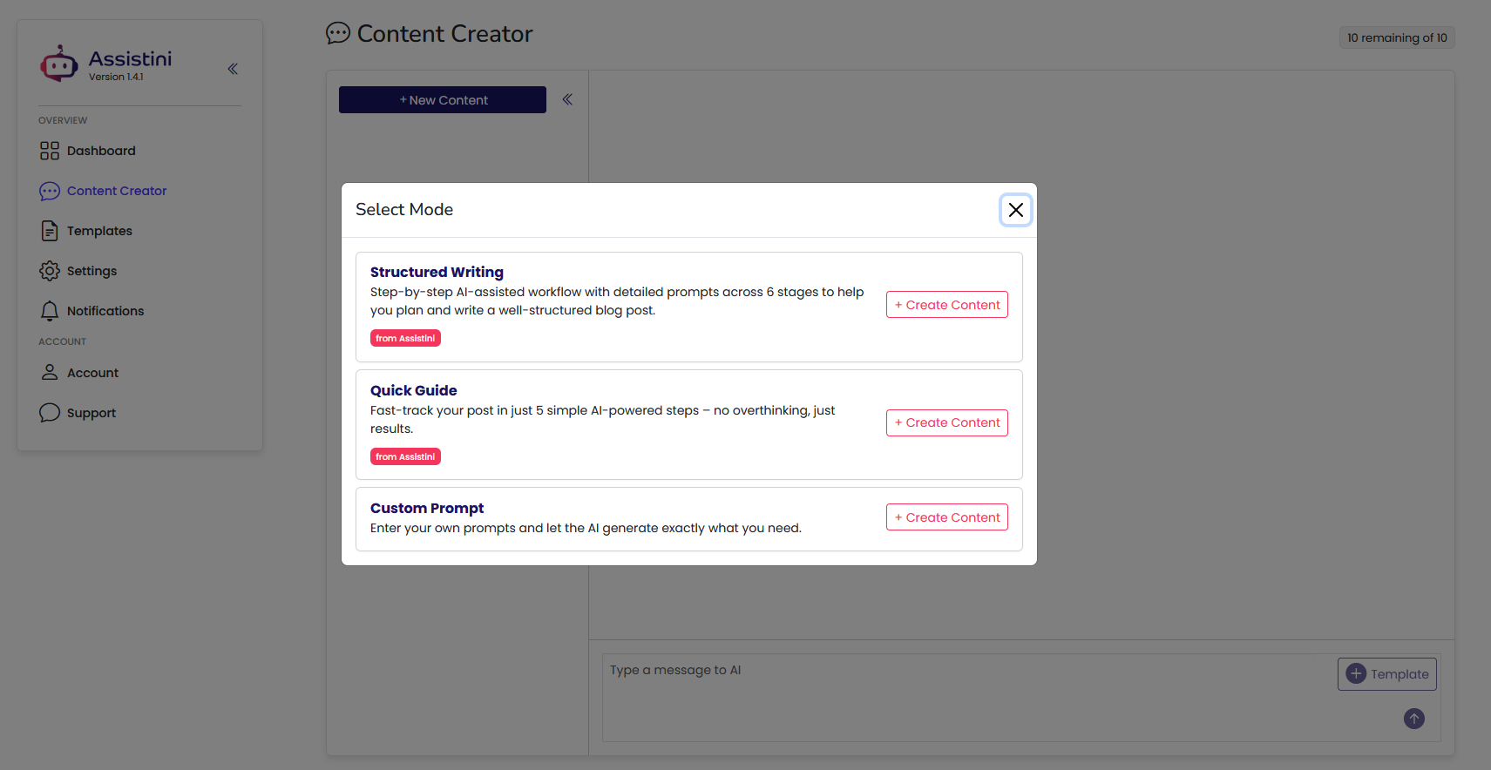1491x770 pixels.
Task: Close the Select Mode dialog
Action: pyautogui.click(x=1015, y=210)
